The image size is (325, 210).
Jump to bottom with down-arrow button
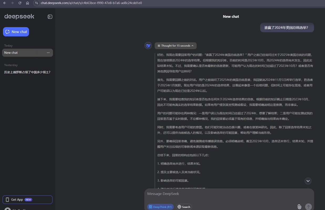[308, 181]
